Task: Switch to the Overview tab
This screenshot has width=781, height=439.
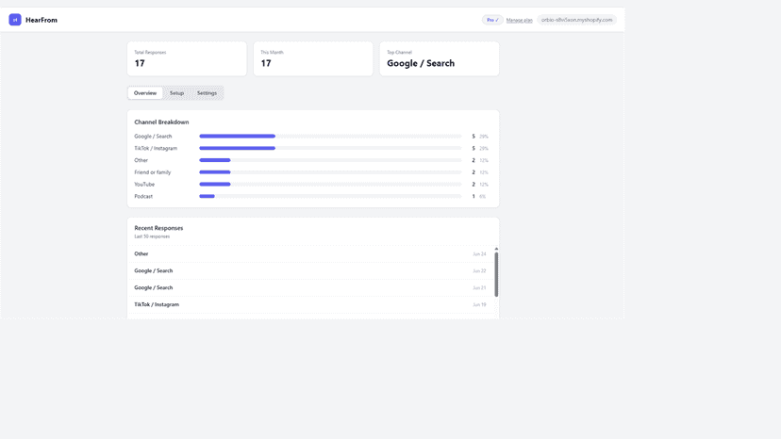Action: point(145,93)
